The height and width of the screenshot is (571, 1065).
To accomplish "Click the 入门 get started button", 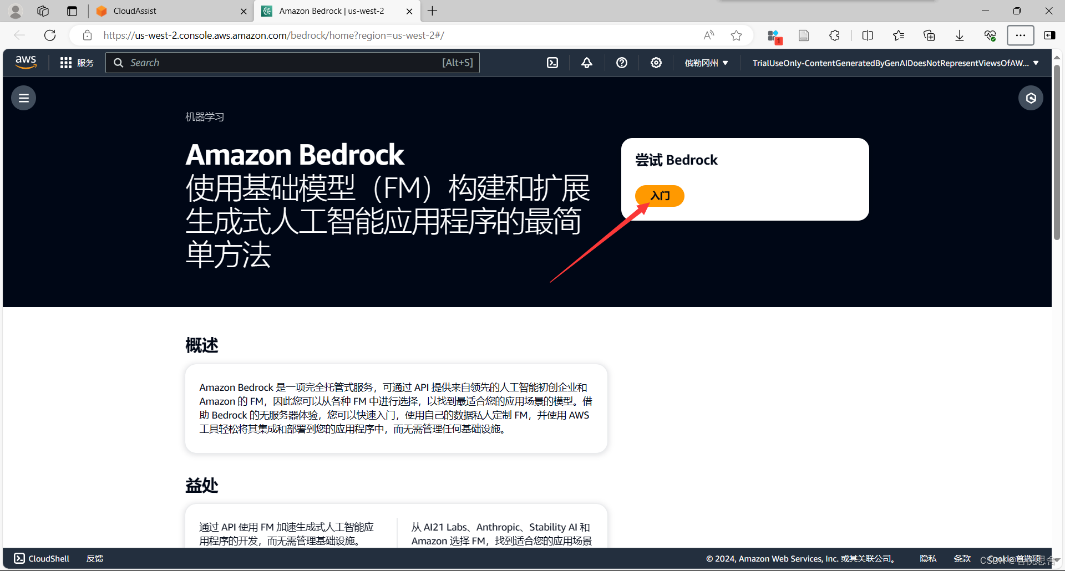I will (660, 196).
